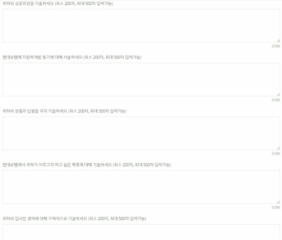This screenshot has height=240, width=282.
Task: Click the 최대 500자 입력가능 hint beside 입사전 경력 label
Action: (128, 218)
